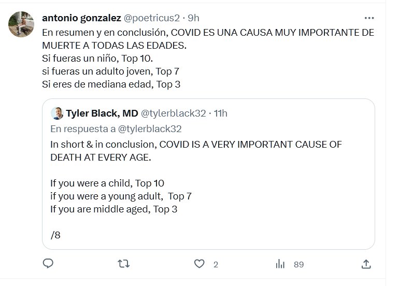Click the 'Si eres de mediana edad' line
Viewport: 399px width, 286px height.
[111, 84]
